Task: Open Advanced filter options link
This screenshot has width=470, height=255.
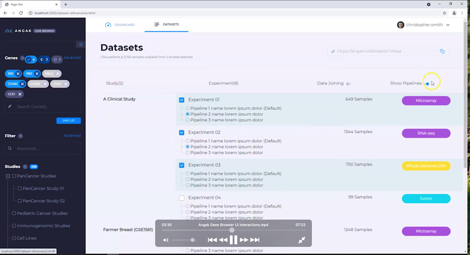Action: point(72,136)
